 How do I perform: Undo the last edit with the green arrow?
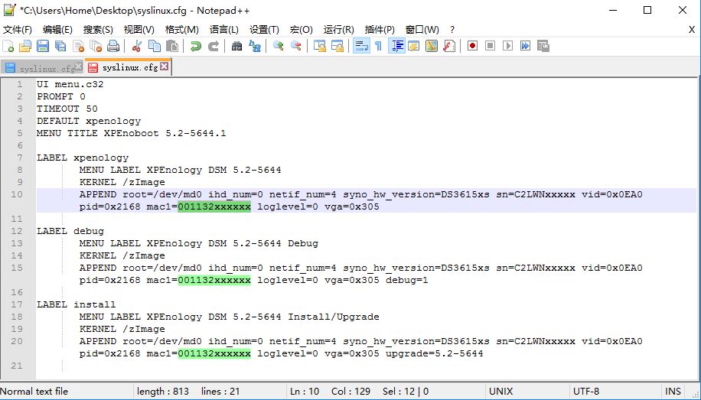pos(195,46)
